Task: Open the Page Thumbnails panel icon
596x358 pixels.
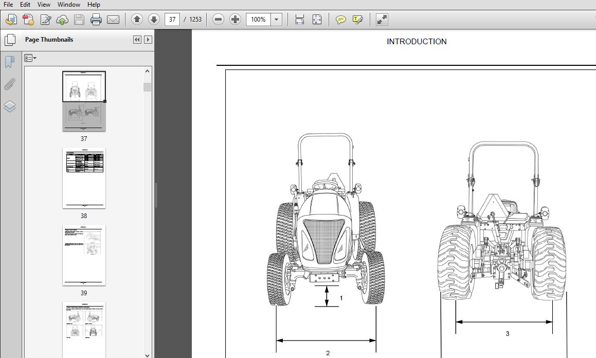Action: [10, 40]
